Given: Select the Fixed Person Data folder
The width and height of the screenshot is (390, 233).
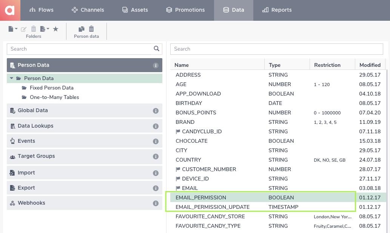Looking at the screenshot, I should point(51,88).
